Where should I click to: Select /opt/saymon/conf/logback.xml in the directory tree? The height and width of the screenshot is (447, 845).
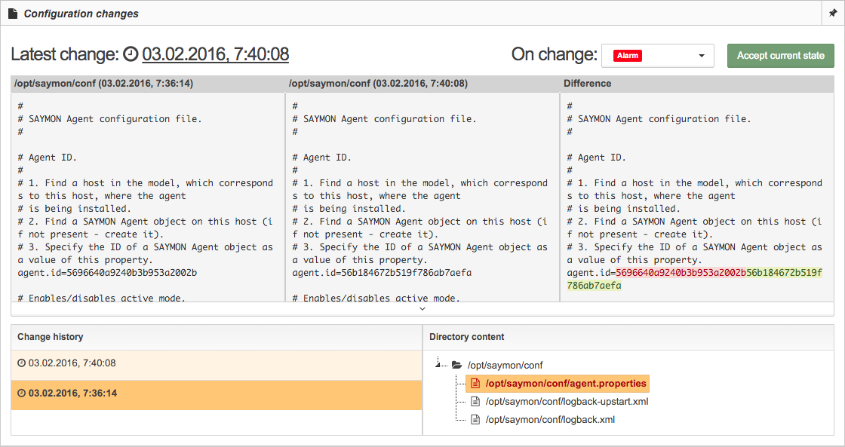pyautogui.click(x=550, y=420)
